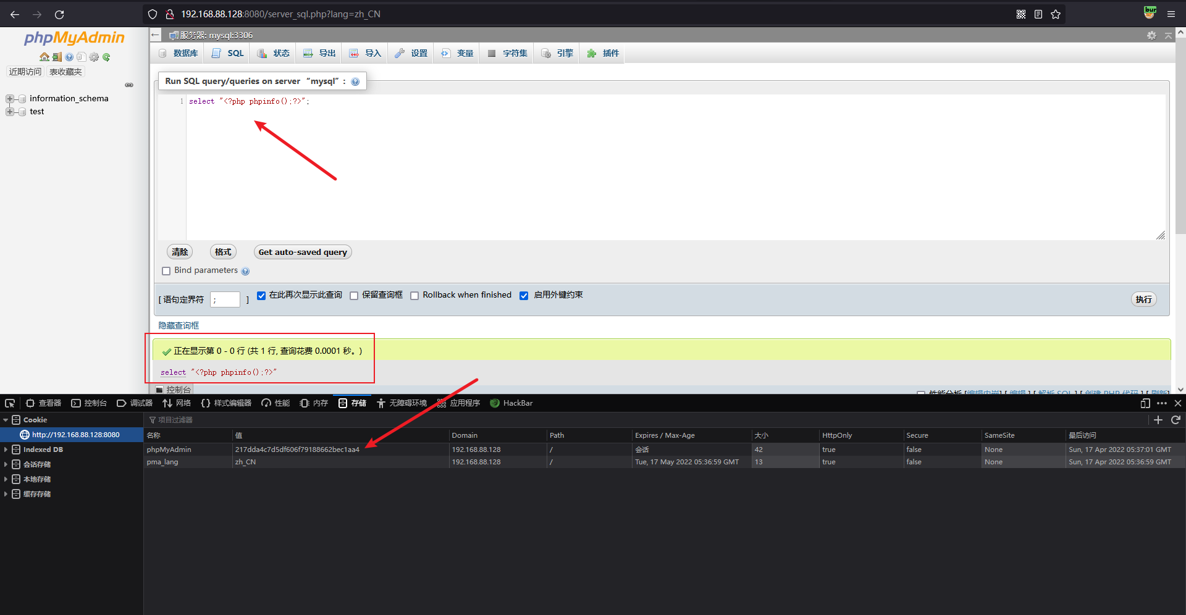Open the Plugins tab

point(603,53)
